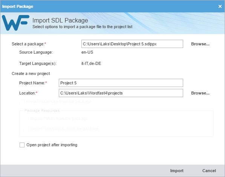The height and width of the screenshot is (177, 225).
Task: Click the Wordfast WF logo icon
Action: click(15, 23)
